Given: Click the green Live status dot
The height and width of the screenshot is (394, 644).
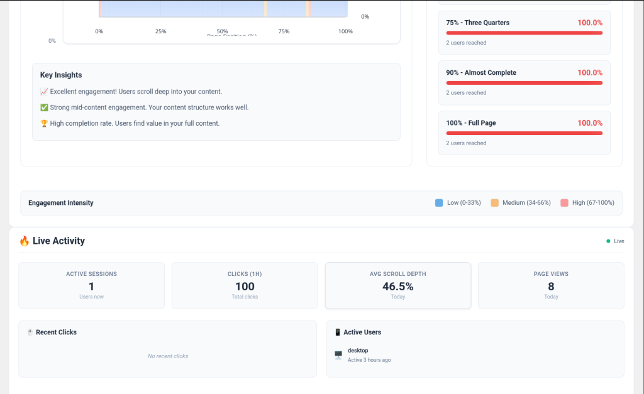Looking at the screenshot, I should point(608,241).
